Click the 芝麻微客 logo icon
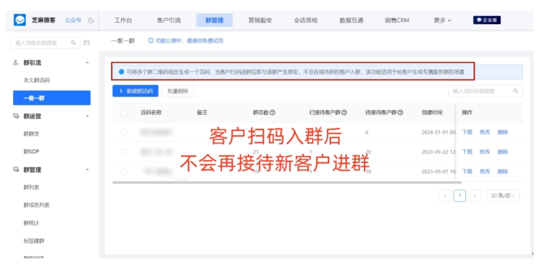 click(20, 20)
